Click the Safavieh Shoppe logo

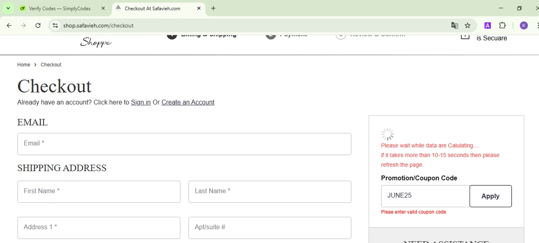[x=96, y=42]
